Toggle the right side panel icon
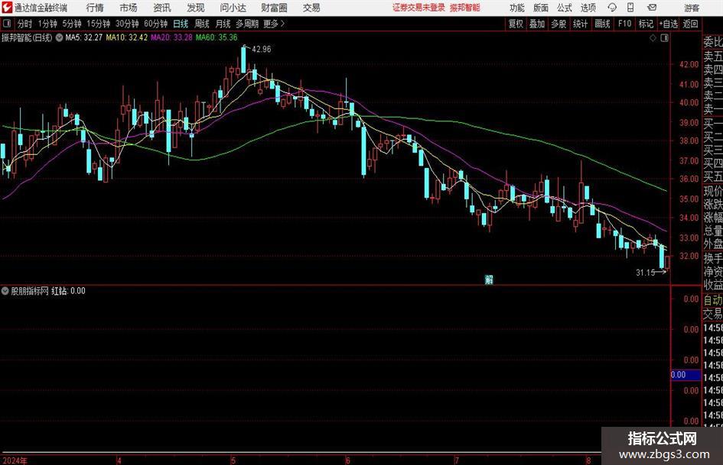This screenshot has width=723, height=465. coord(664,38)
